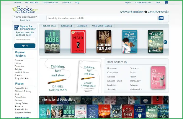
Task: Open Science Fiction in Best sellers panel
Action: (x=115, y=81)
